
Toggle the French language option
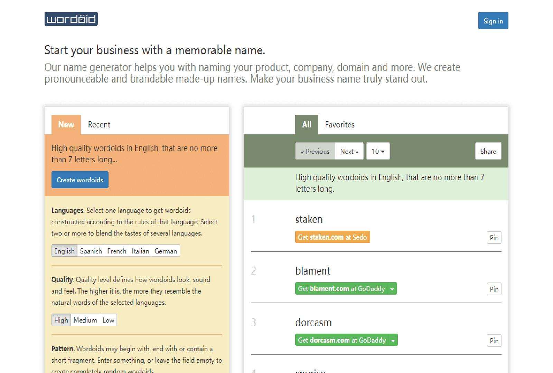pyautogui.click(x=117, y=251)
